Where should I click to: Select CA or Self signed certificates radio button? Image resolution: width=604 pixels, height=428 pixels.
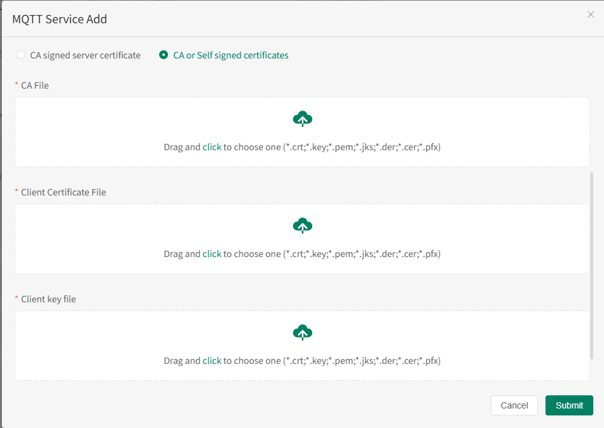pyautogui.click(x=164, y=55)
